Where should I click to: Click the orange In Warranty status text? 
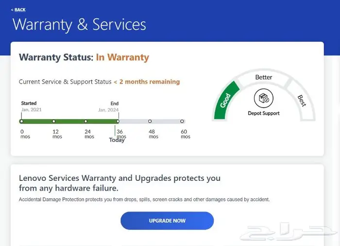[x=122, y=57]
